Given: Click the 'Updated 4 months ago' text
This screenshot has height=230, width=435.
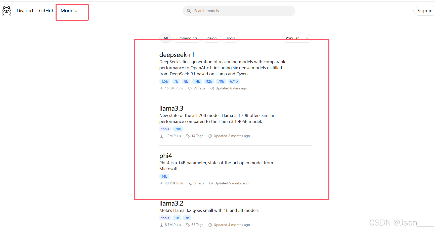Looking at the screenshot, I should pos(232,225).
